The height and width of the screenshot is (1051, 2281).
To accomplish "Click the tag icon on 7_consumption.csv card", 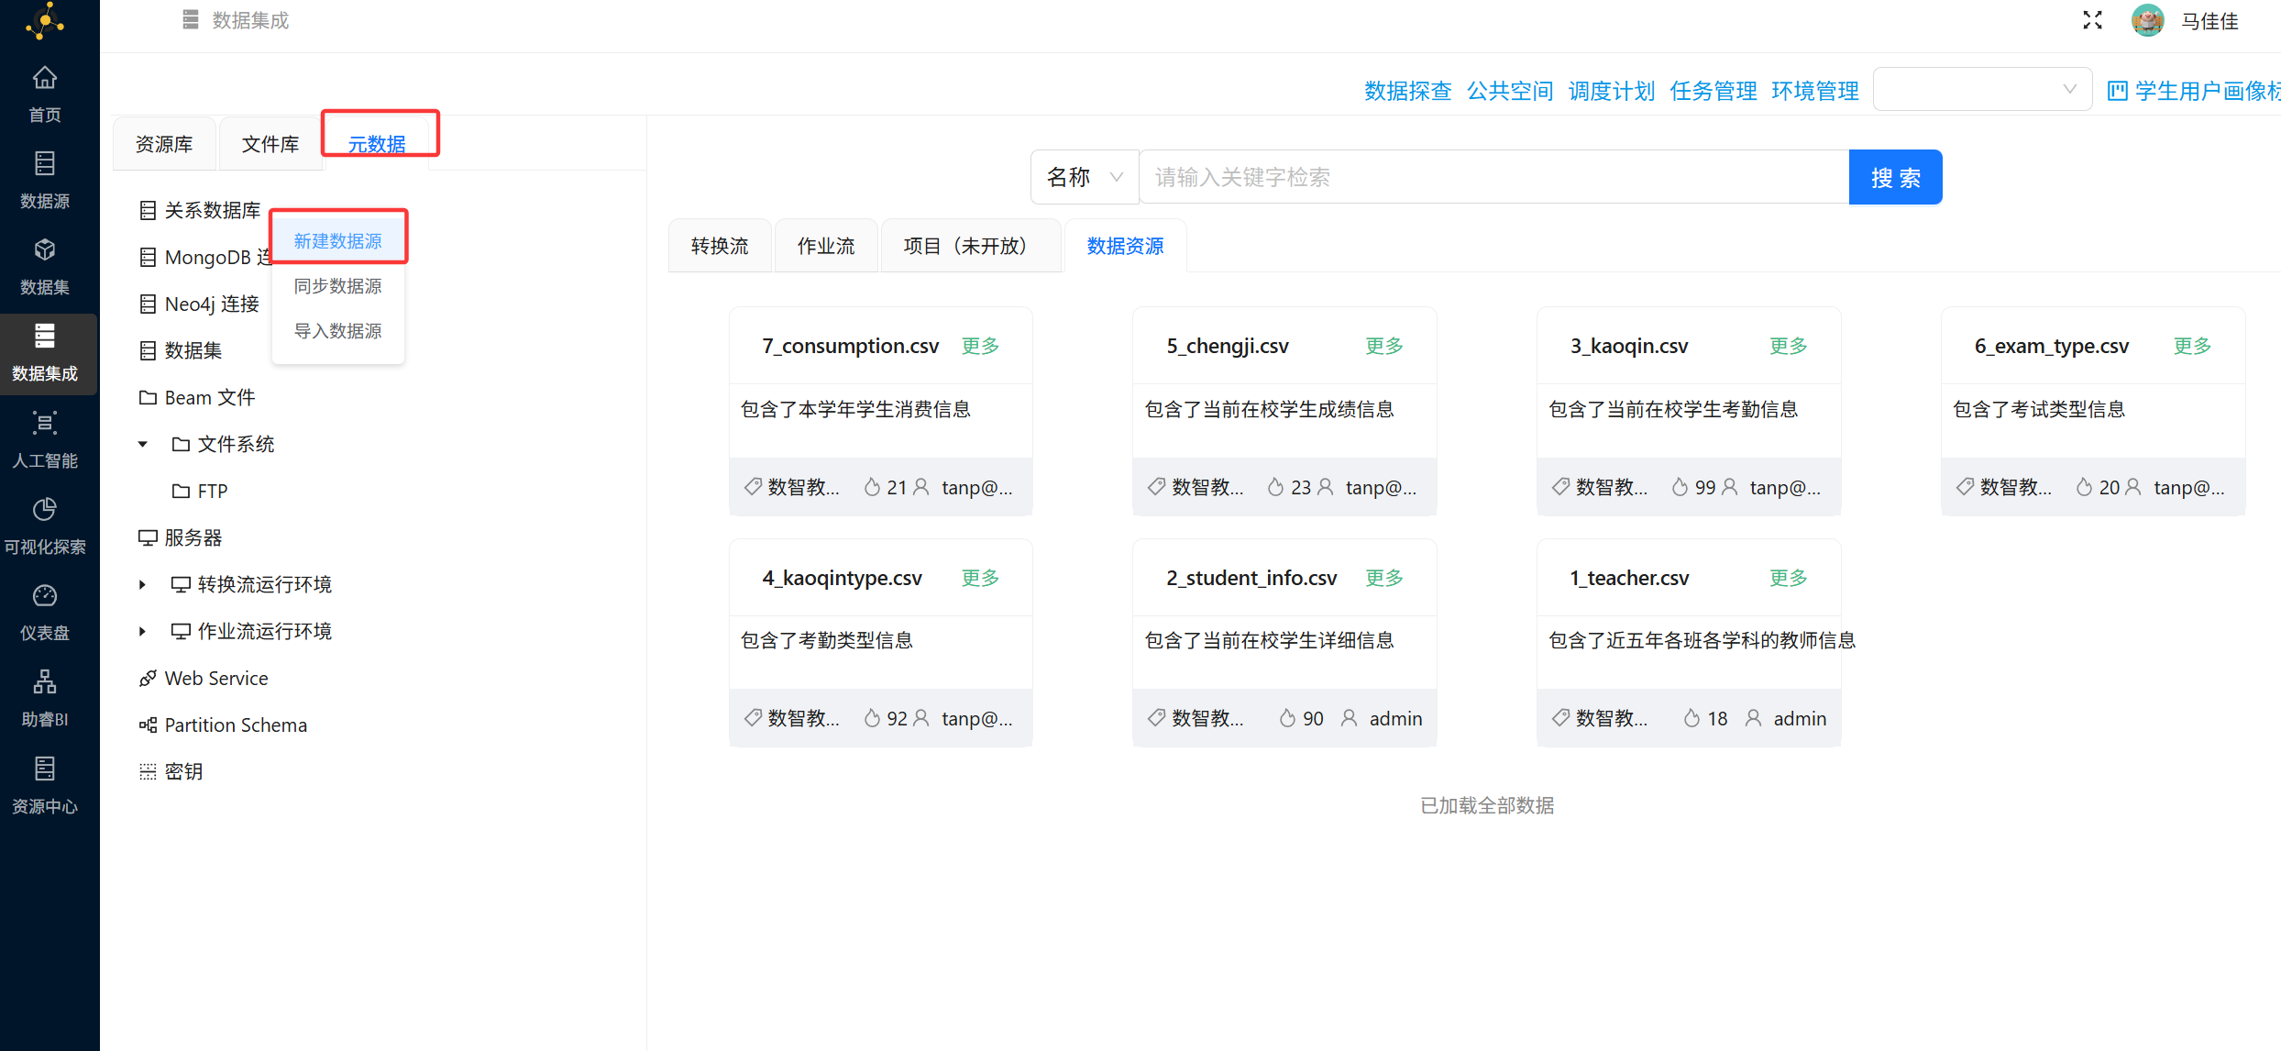I will 753,487.
